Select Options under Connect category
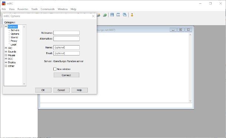Image resolution: width=226 pixels, height=138 pixels. click(x=15, y=34)
